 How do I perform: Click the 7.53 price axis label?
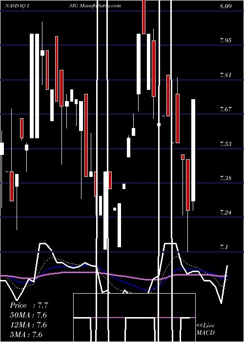click(x=225, y=144)
